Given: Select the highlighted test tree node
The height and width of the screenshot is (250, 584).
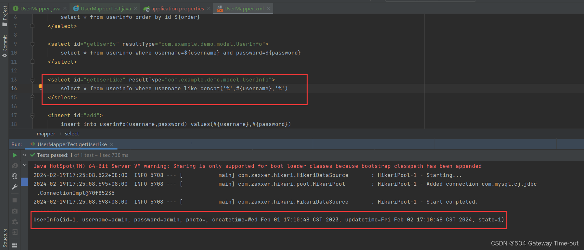Looking at the screenshot, I should point(24,181).
